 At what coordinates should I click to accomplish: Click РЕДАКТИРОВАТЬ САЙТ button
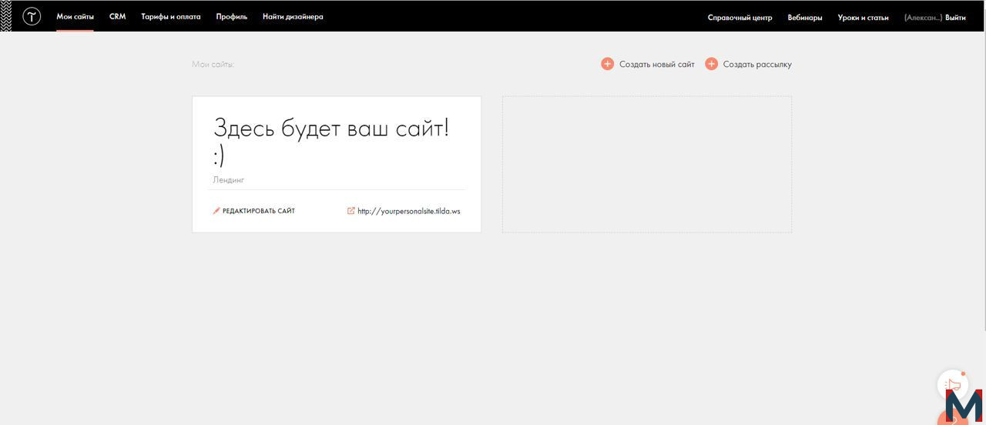pos(259,211)
